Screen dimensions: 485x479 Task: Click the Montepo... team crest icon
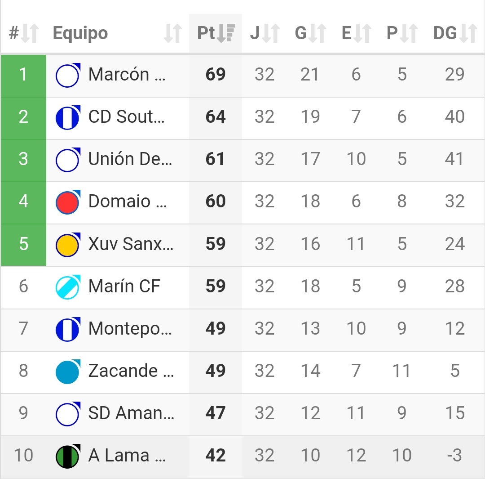point(68,329)
